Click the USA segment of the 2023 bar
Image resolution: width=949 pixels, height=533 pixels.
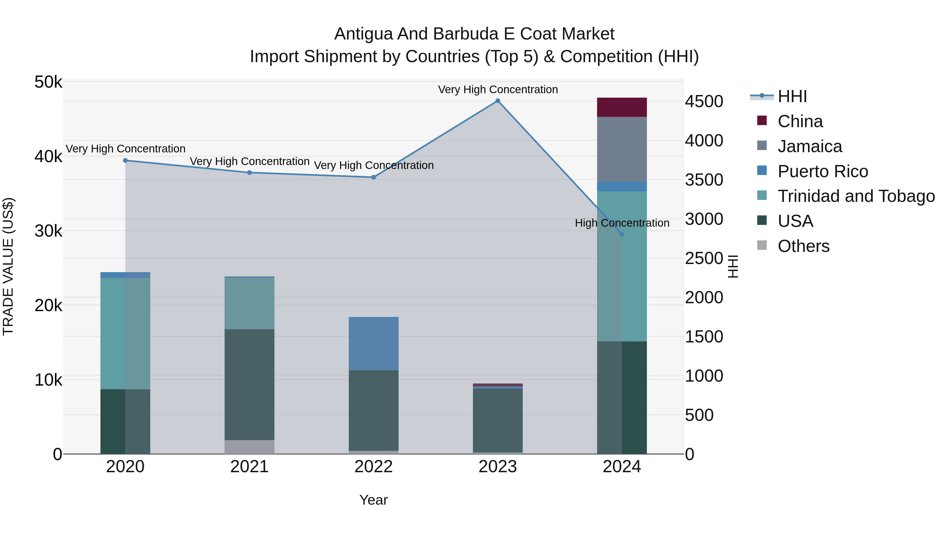click(x=498, y=420)
